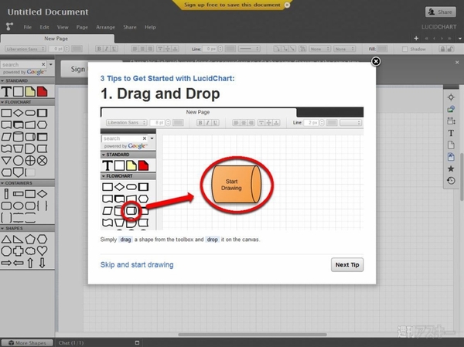
Task: Click the canvas horizontal scrollbar
Action: click(x=252, y=335)
